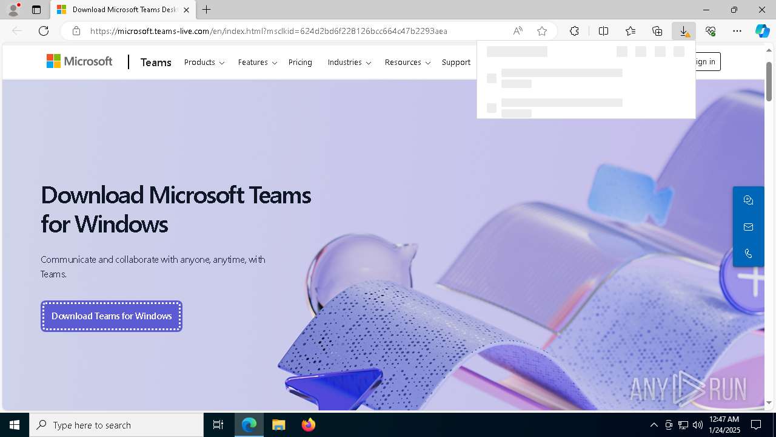Expand the Products dropdown menu

tap(204, 62)
